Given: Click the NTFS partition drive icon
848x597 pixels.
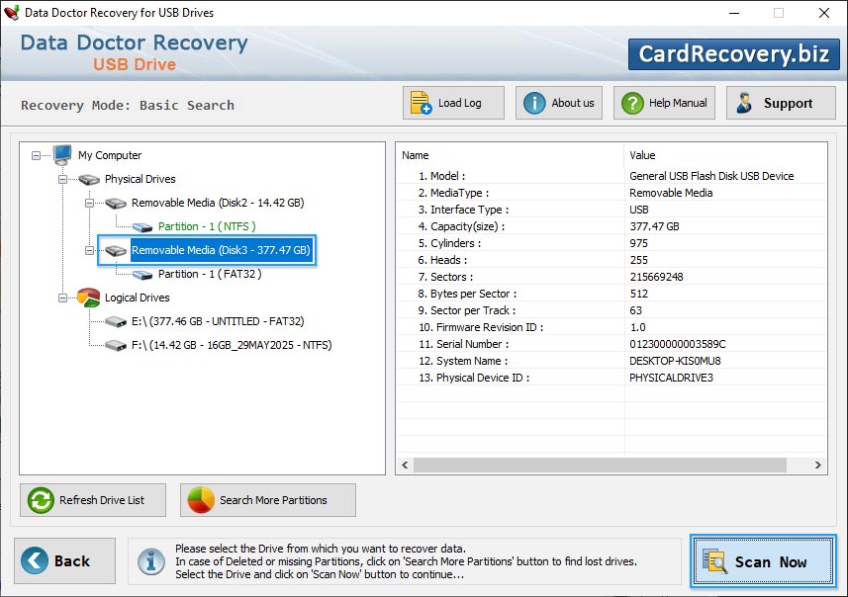Looking at the screenshot, I should pos(142,227).
